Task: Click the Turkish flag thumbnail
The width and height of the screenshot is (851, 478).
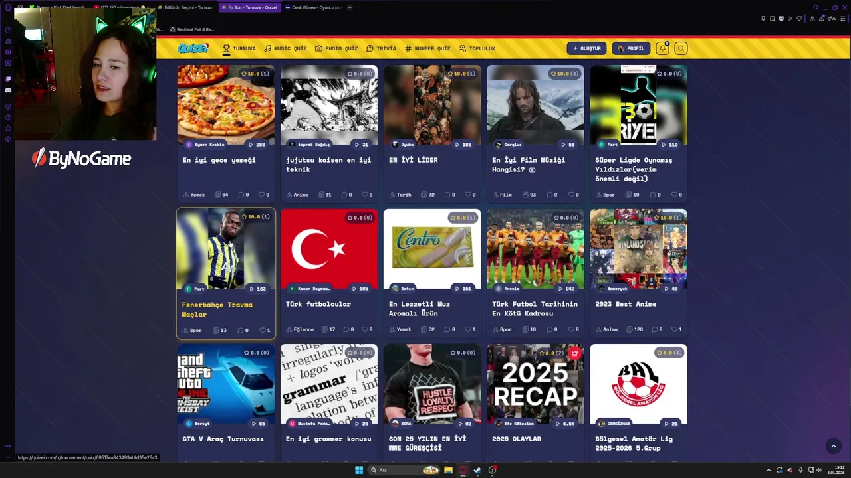Action: [x=329, y=249]
